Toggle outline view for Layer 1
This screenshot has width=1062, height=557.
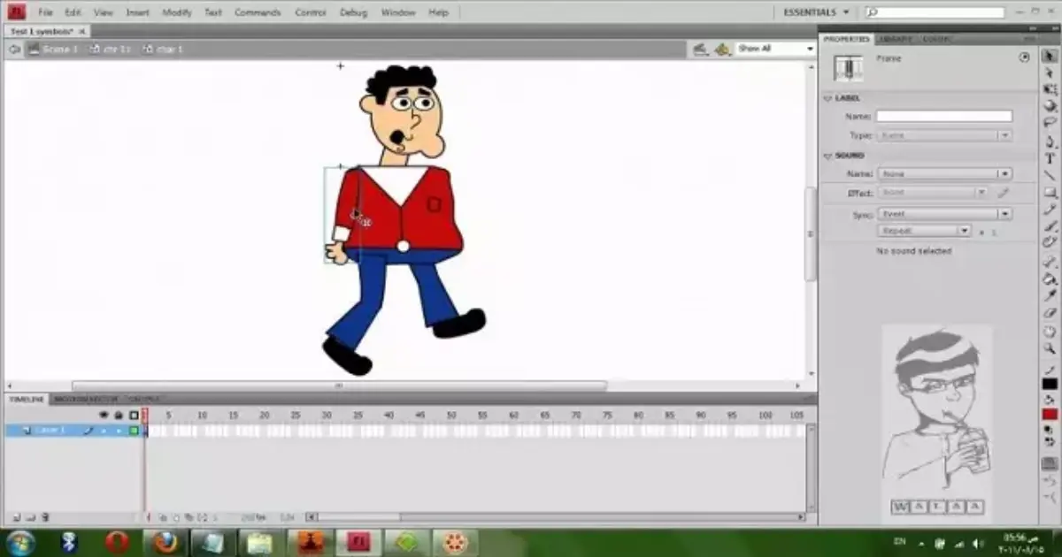coord(135,431)
